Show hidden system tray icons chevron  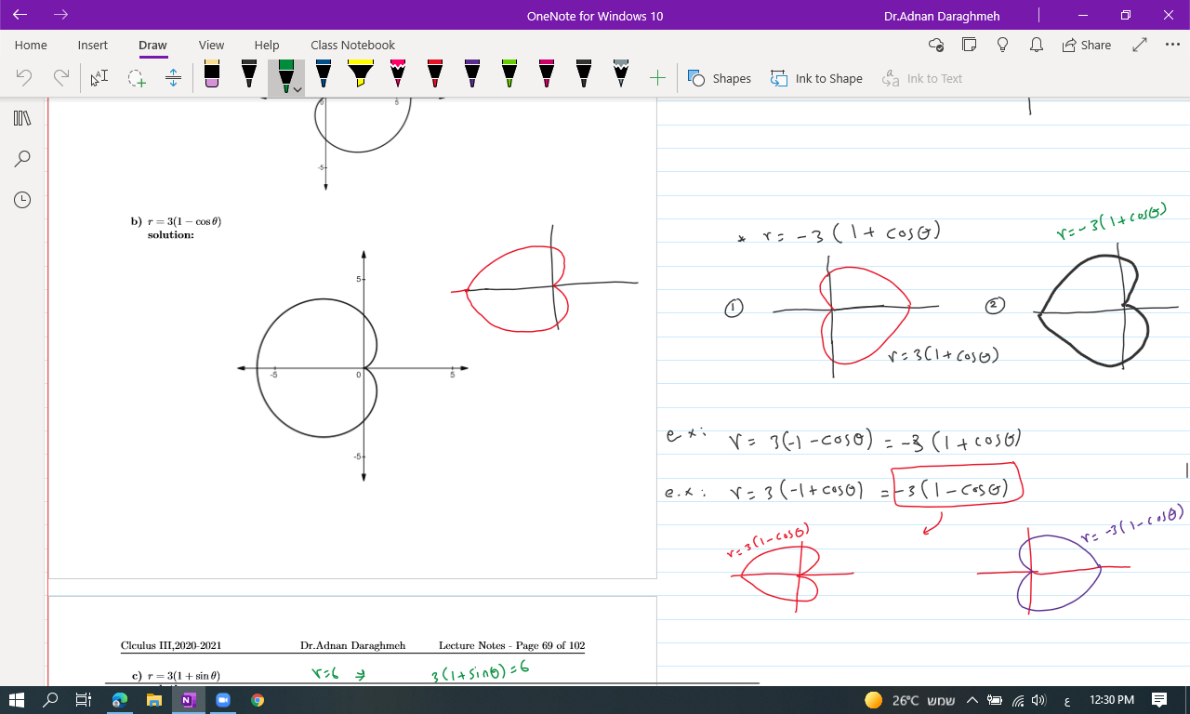972,700
